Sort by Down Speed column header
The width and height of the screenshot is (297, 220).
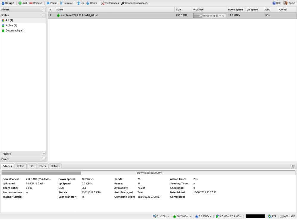236,10
